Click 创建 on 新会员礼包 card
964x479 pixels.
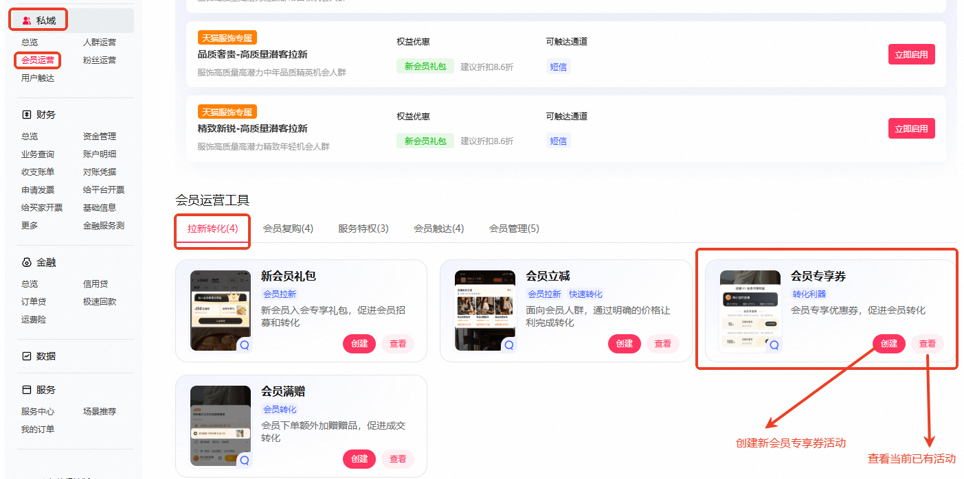359,344
